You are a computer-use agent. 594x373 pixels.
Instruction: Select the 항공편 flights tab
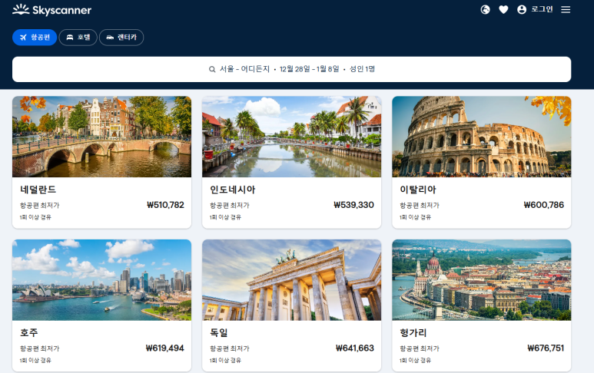point(35,37)
